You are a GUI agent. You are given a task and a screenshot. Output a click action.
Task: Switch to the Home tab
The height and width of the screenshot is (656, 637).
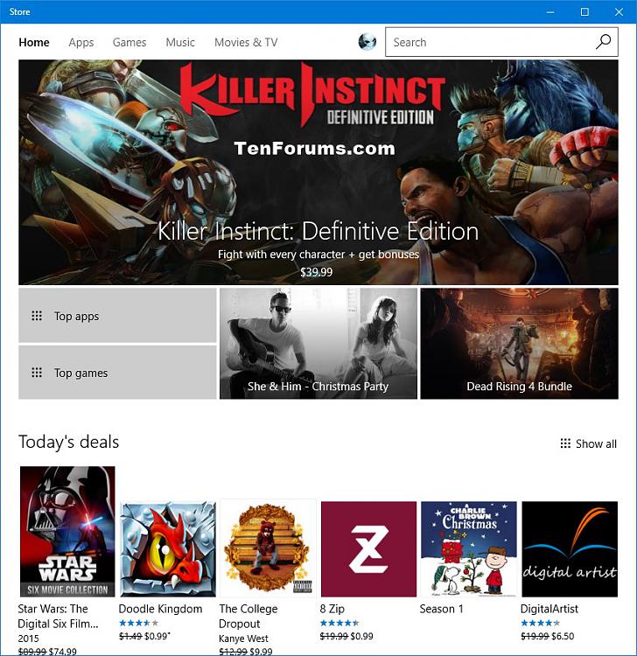coord(34,42)
